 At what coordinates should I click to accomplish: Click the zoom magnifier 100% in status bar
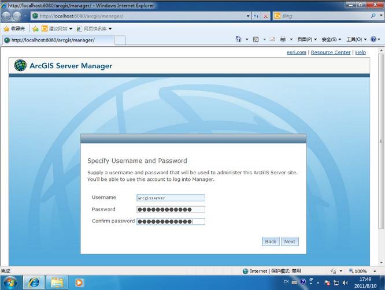(x=357, y=271)
